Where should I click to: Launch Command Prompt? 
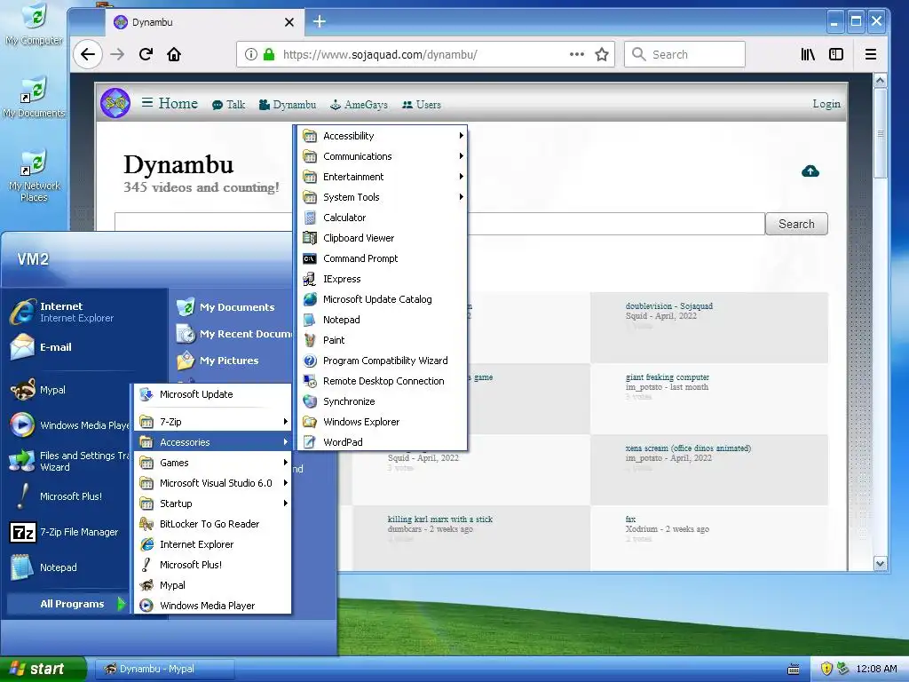point(382,258)
